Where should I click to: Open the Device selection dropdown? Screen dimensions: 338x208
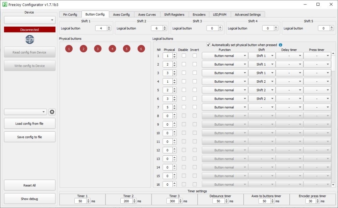click(30, 20)
